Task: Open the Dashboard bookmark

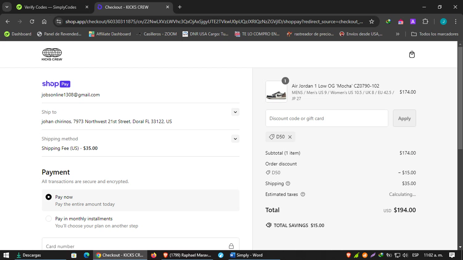Action: (x=18, y=34)
